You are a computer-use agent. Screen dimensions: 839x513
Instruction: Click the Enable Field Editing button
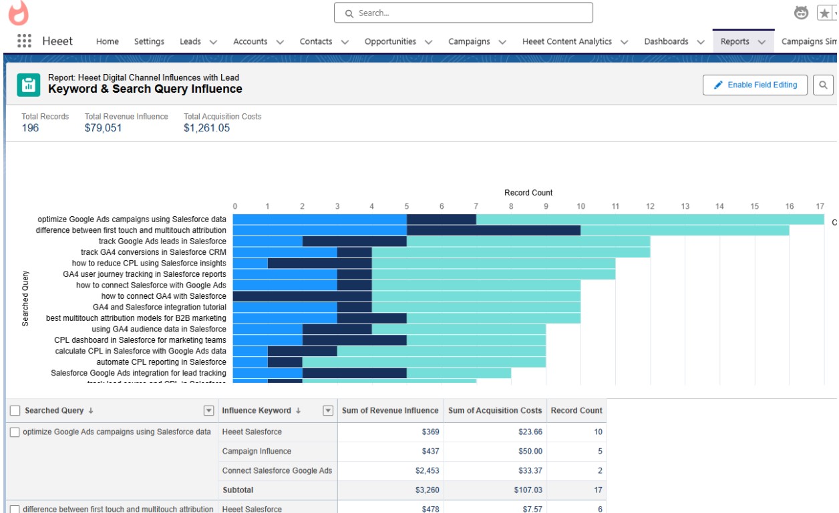click(x=755, y=85)
